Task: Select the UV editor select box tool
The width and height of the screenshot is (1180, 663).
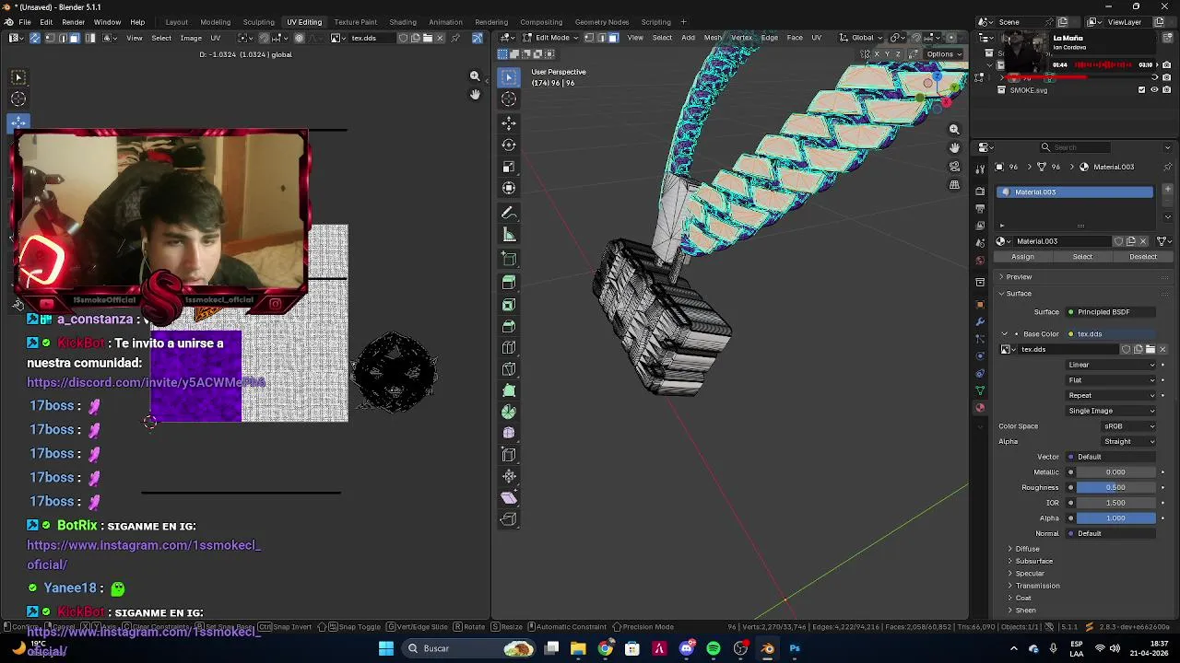Action: (18, 77)
